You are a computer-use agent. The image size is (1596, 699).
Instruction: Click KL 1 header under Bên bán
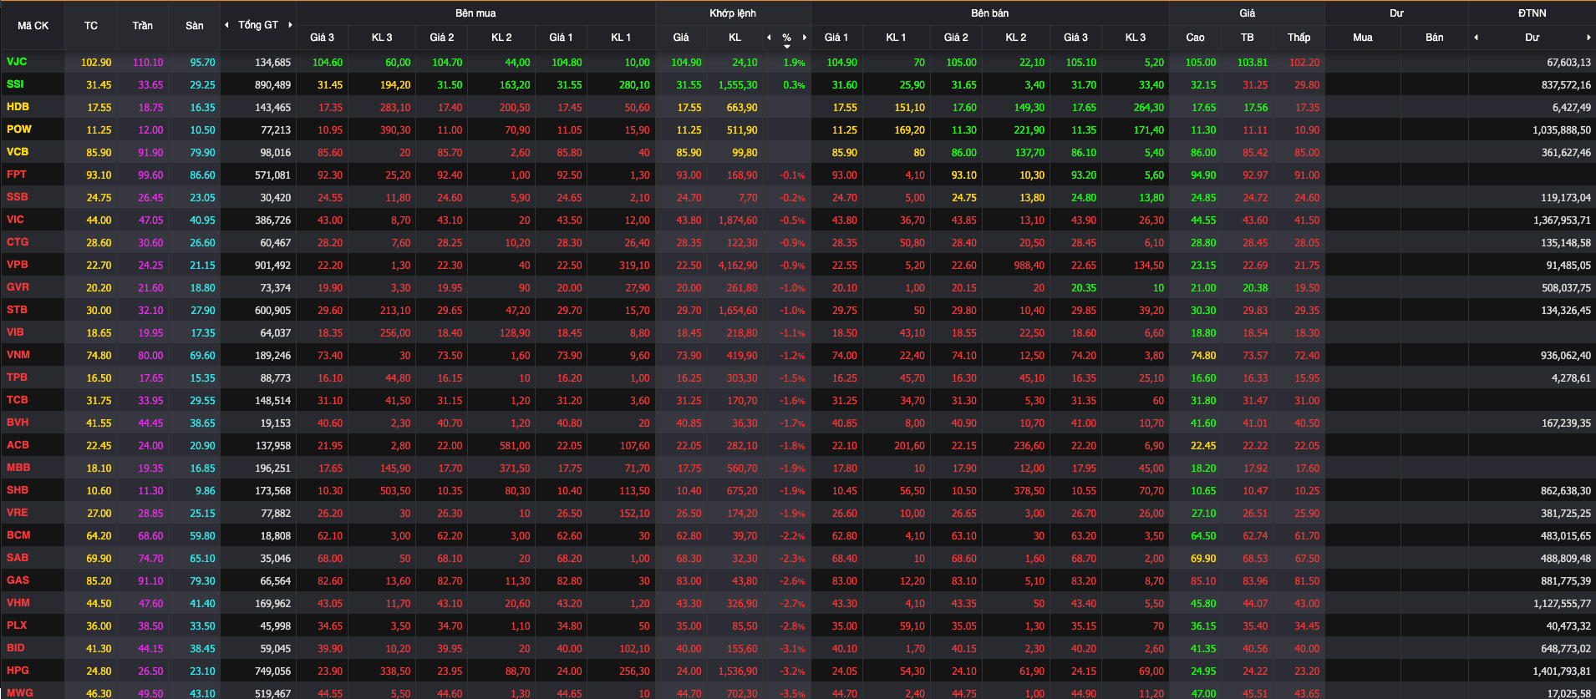tap(897, 38)
